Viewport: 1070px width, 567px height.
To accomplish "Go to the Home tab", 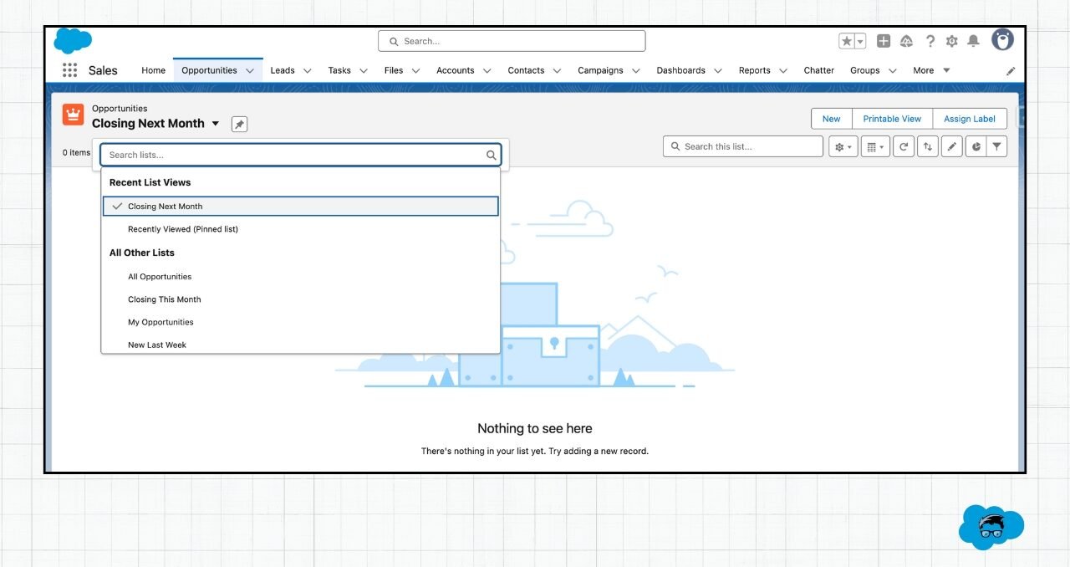I will pos(153,70).
